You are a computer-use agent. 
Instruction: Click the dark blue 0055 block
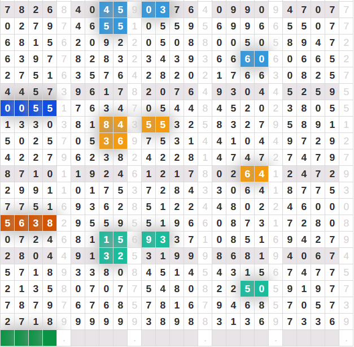tap(28, 108)
